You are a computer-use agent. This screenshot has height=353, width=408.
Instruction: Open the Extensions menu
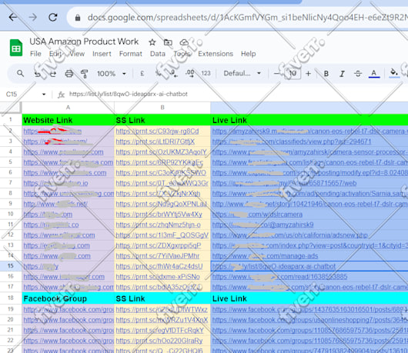tap(216, 54)
